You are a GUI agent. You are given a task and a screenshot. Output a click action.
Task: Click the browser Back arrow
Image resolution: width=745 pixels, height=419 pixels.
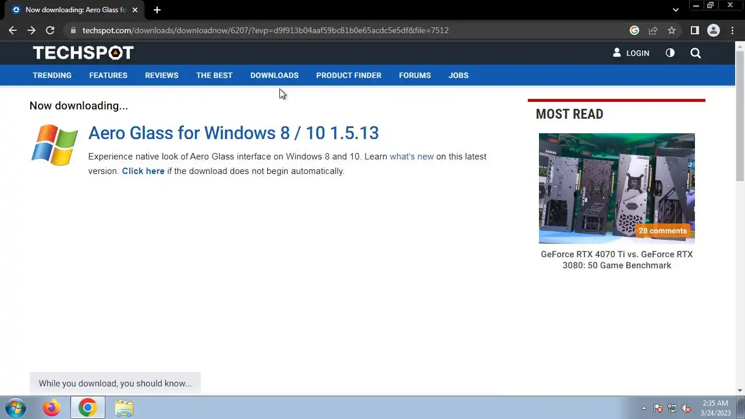13,30
